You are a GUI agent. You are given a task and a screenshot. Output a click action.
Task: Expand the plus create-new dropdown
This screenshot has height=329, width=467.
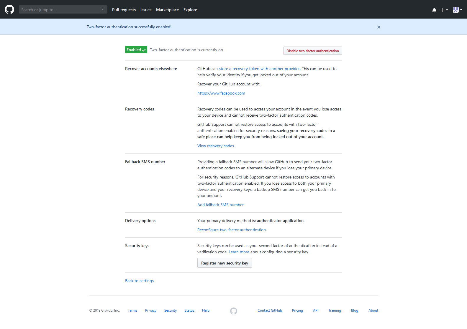[444, 10]
